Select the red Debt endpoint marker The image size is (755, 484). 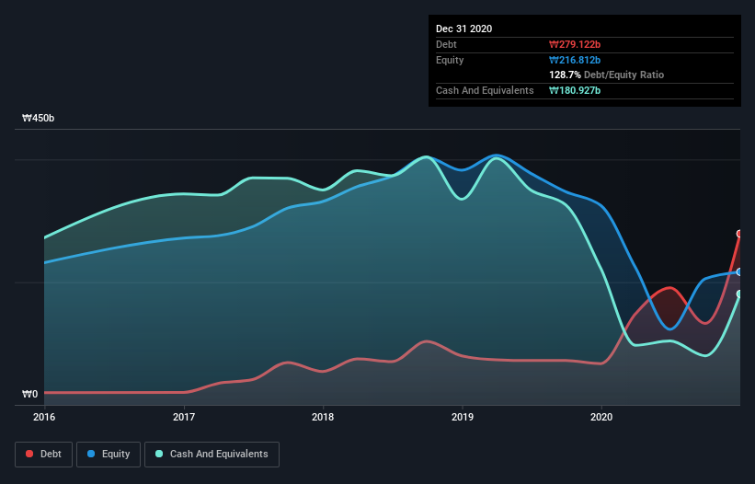click(740, 234)
